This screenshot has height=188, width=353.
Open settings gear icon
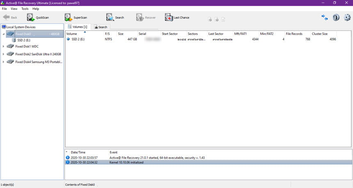[x=347, y=17]
